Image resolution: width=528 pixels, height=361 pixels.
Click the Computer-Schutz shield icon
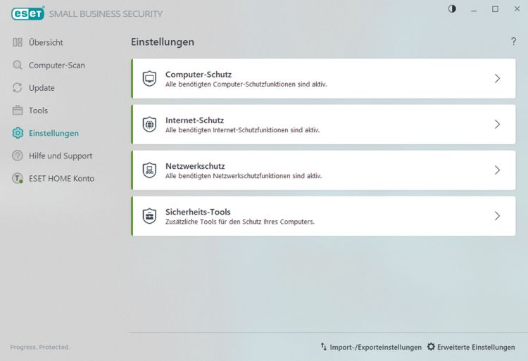149,79
